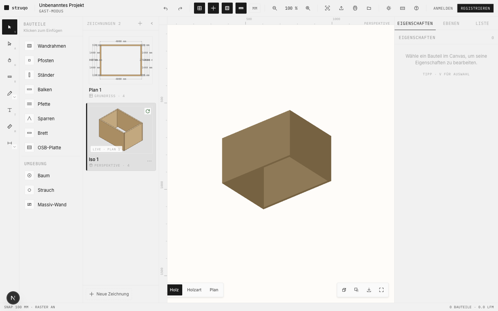Open the panel layout icon
The width and height of the screenshot is (498, 311).
pyautogui.click(x=403, y=8)
